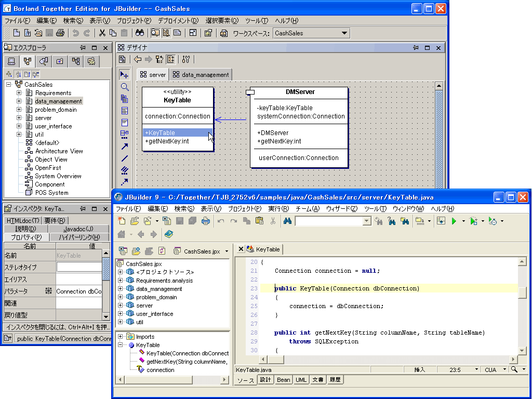This screenshot has width=532, height=399.
Task: Open the Javadoc(J) tab in Inspector
Action: pos(79,229)
